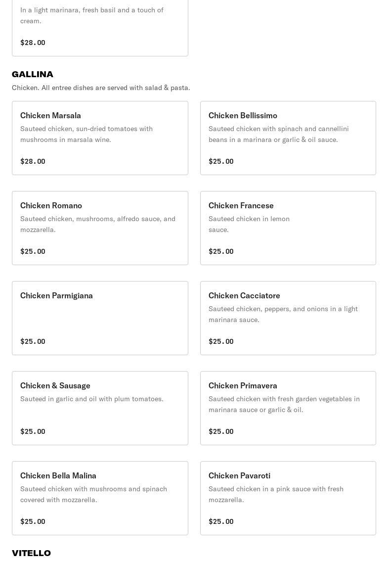
Task: Pick the Chicken Cacciatore dish
Action: click(x=244, y=296)
